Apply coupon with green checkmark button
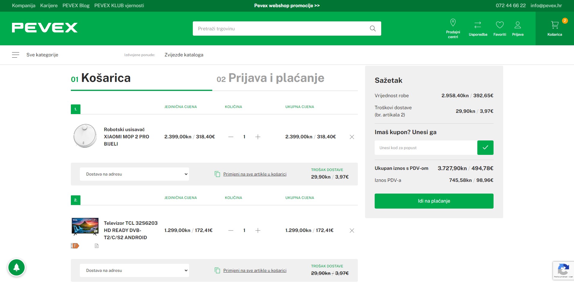The image size is (574, 283). coord(485,148)
